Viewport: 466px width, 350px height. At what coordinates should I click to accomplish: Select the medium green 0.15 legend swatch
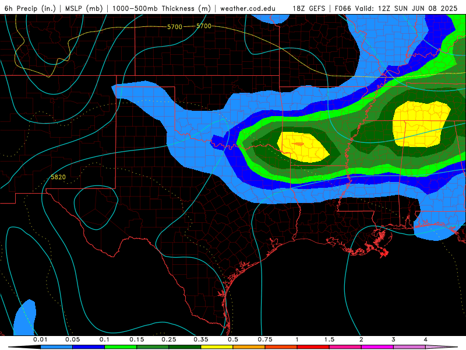(x=153, y=347)
